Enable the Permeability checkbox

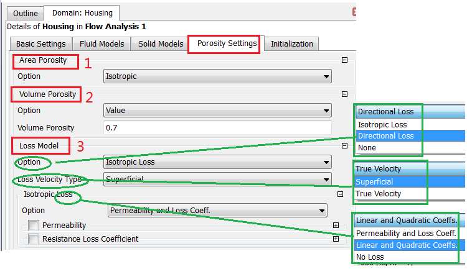pos(34,226)
